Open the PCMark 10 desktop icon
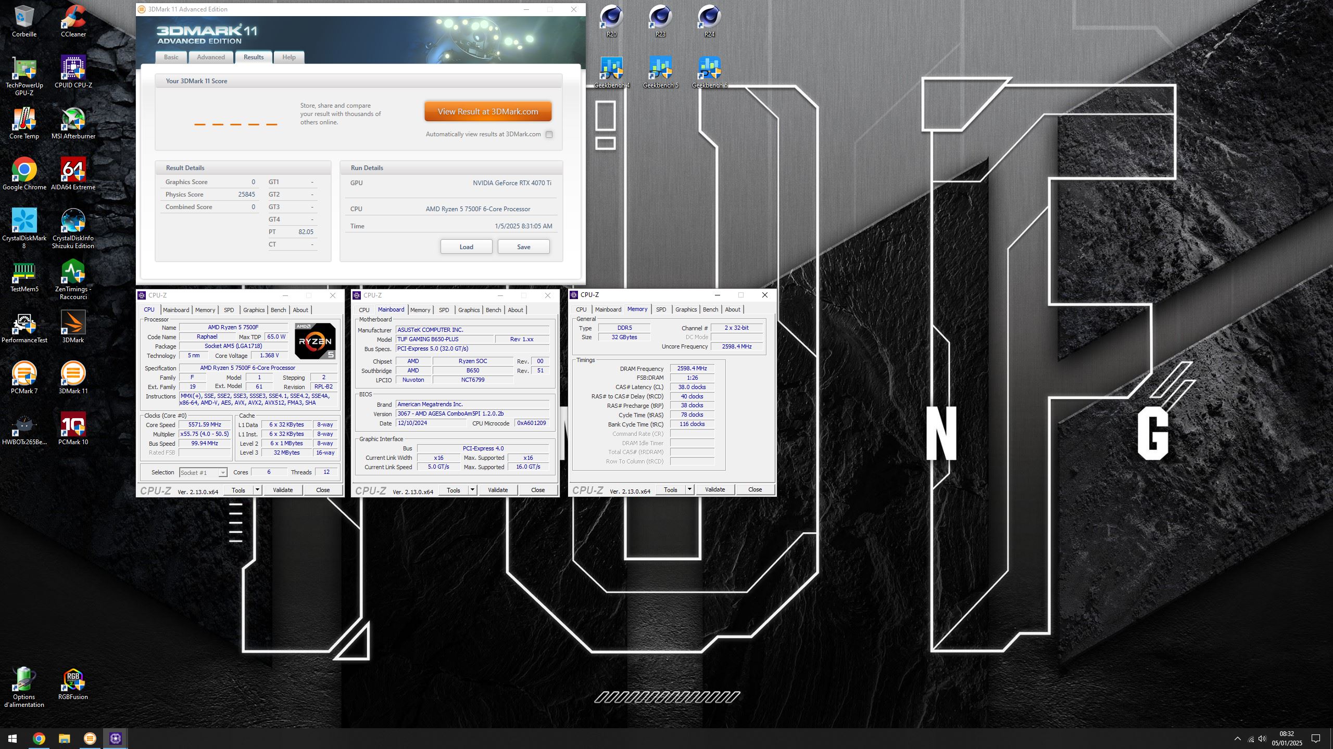Viewport: 1333px width, 749px height. click(x=73, y=430)
